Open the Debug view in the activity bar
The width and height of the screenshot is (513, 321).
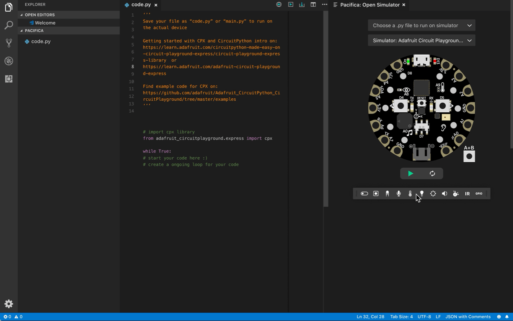[8, 61]
